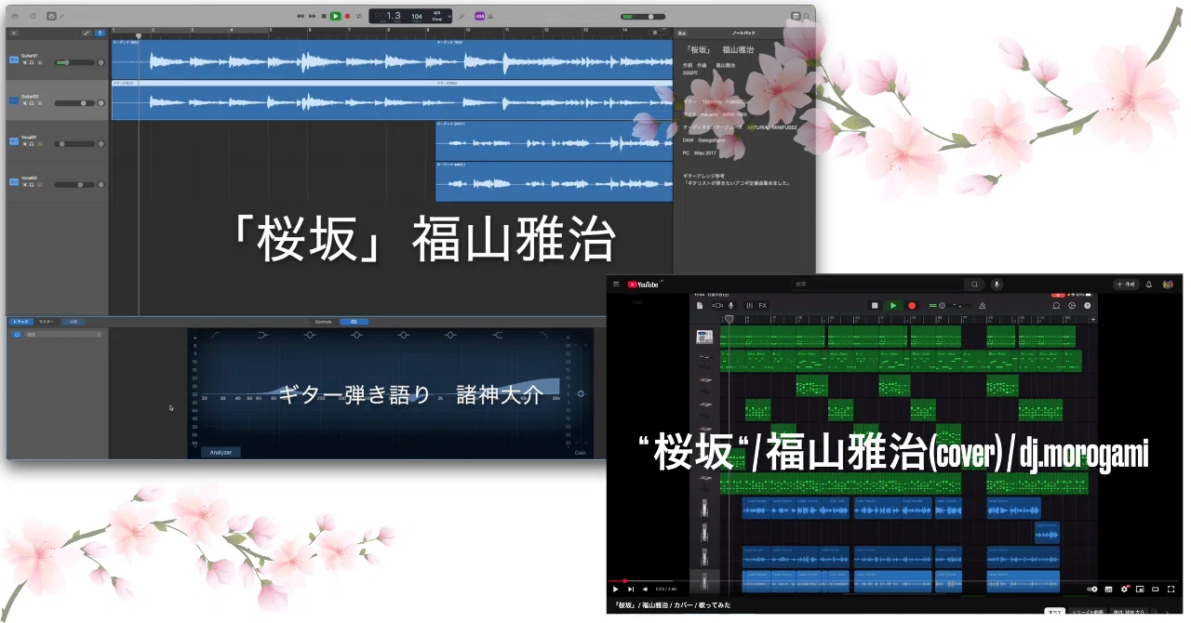Image resolution: width=1191 pixels, height=623 pixels.
Task: Select the すべて chip below the video
Action: tap(1054, 613)
